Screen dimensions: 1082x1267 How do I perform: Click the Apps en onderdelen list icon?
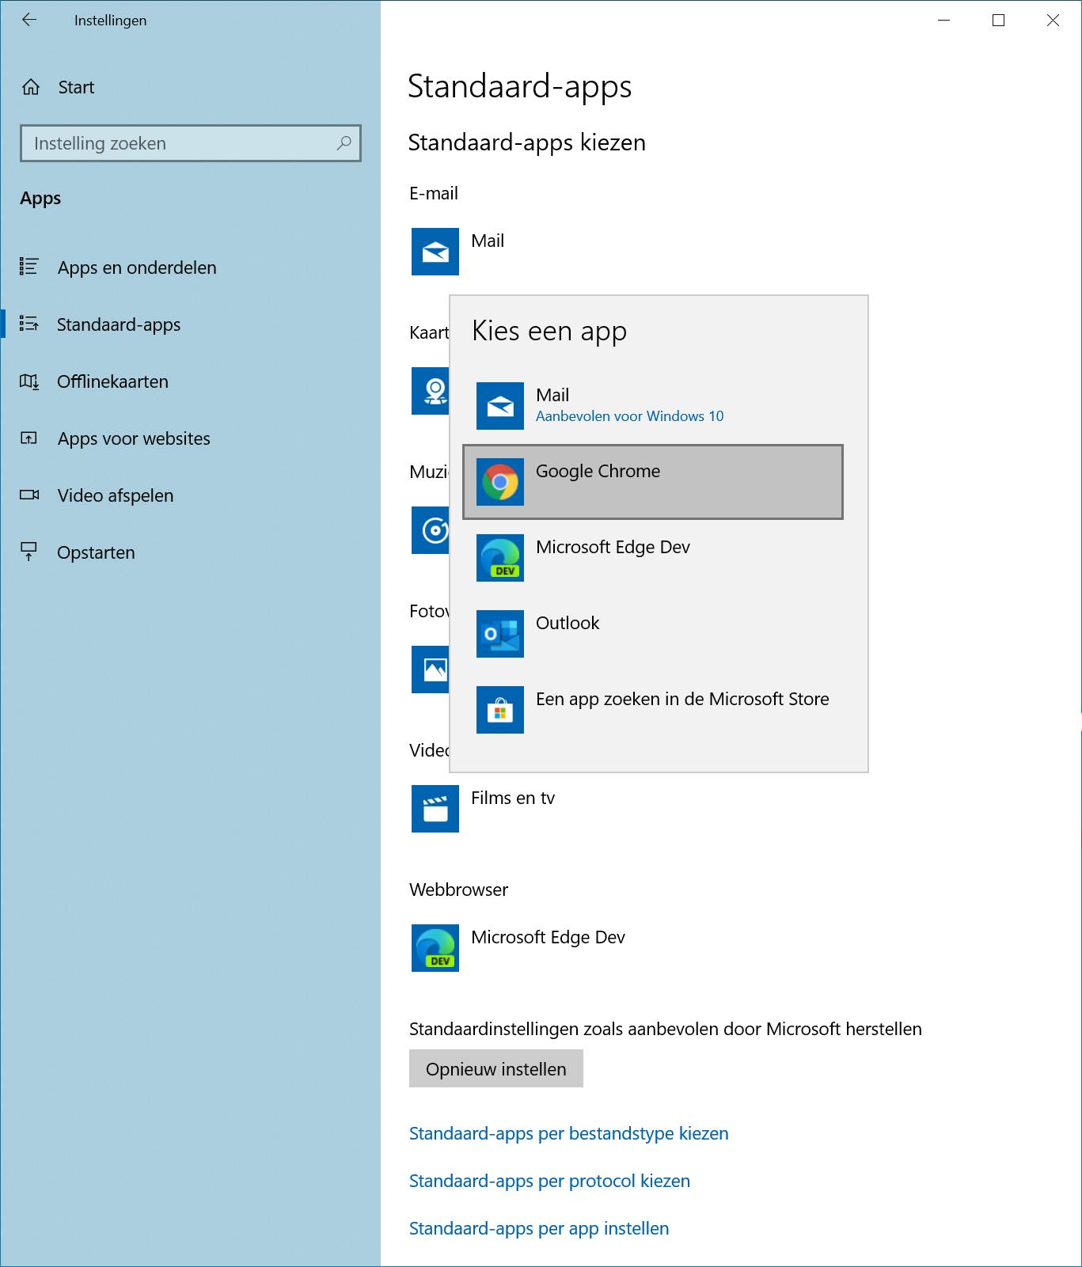(x=29, y=267)
